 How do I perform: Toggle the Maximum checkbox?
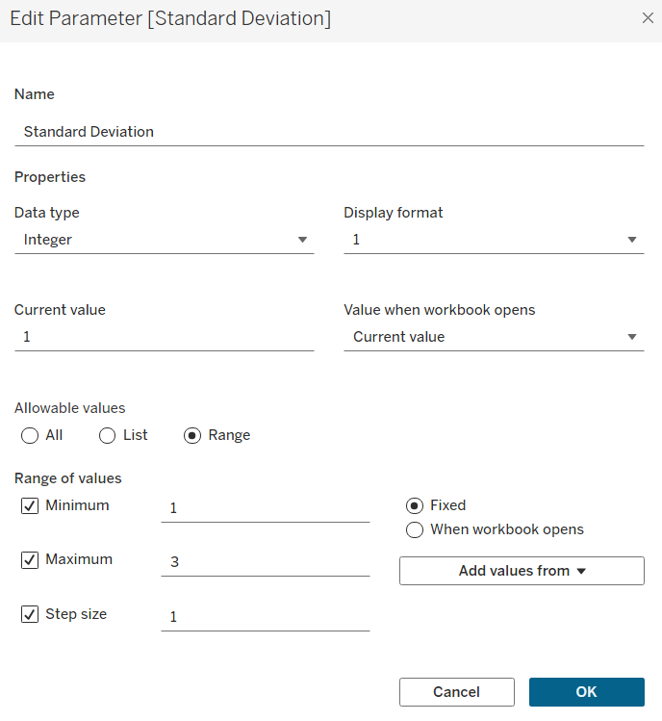click(30, 560)
